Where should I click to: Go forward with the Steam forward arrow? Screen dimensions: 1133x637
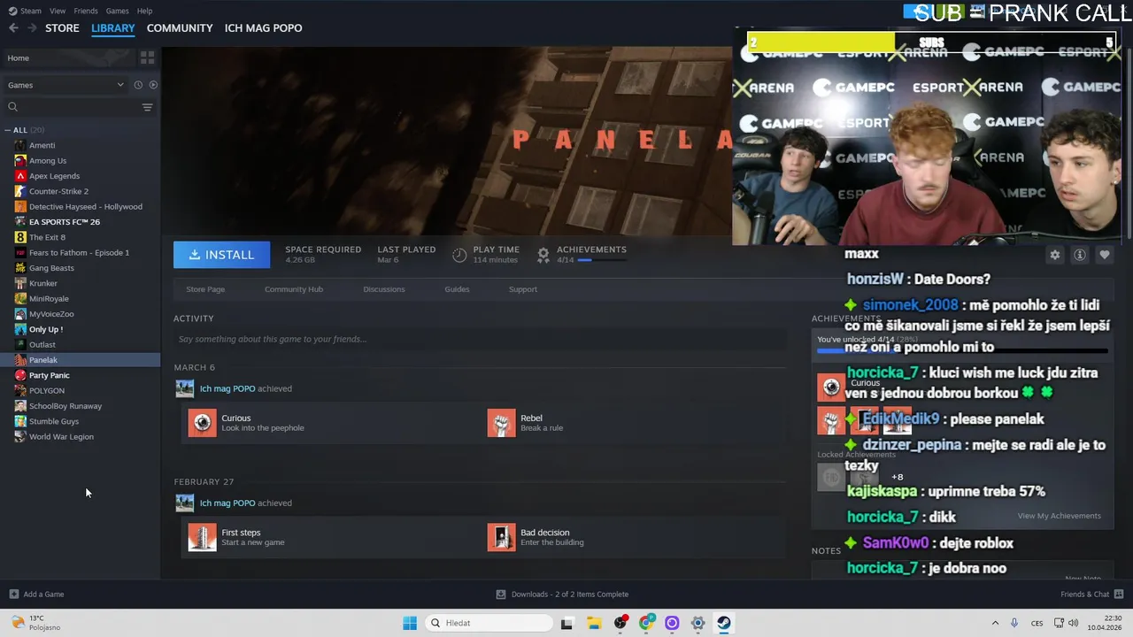click(x=32, y=28)
